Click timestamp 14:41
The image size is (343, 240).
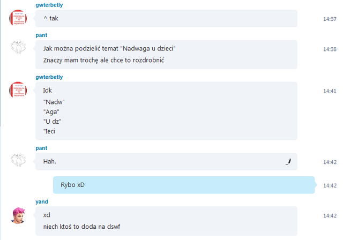[x=330, y=92]
